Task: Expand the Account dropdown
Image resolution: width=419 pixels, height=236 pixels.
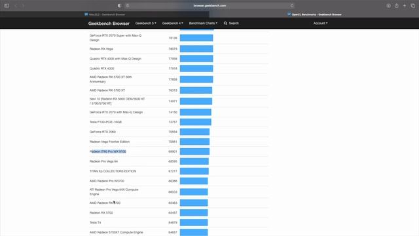Action: 320,24
